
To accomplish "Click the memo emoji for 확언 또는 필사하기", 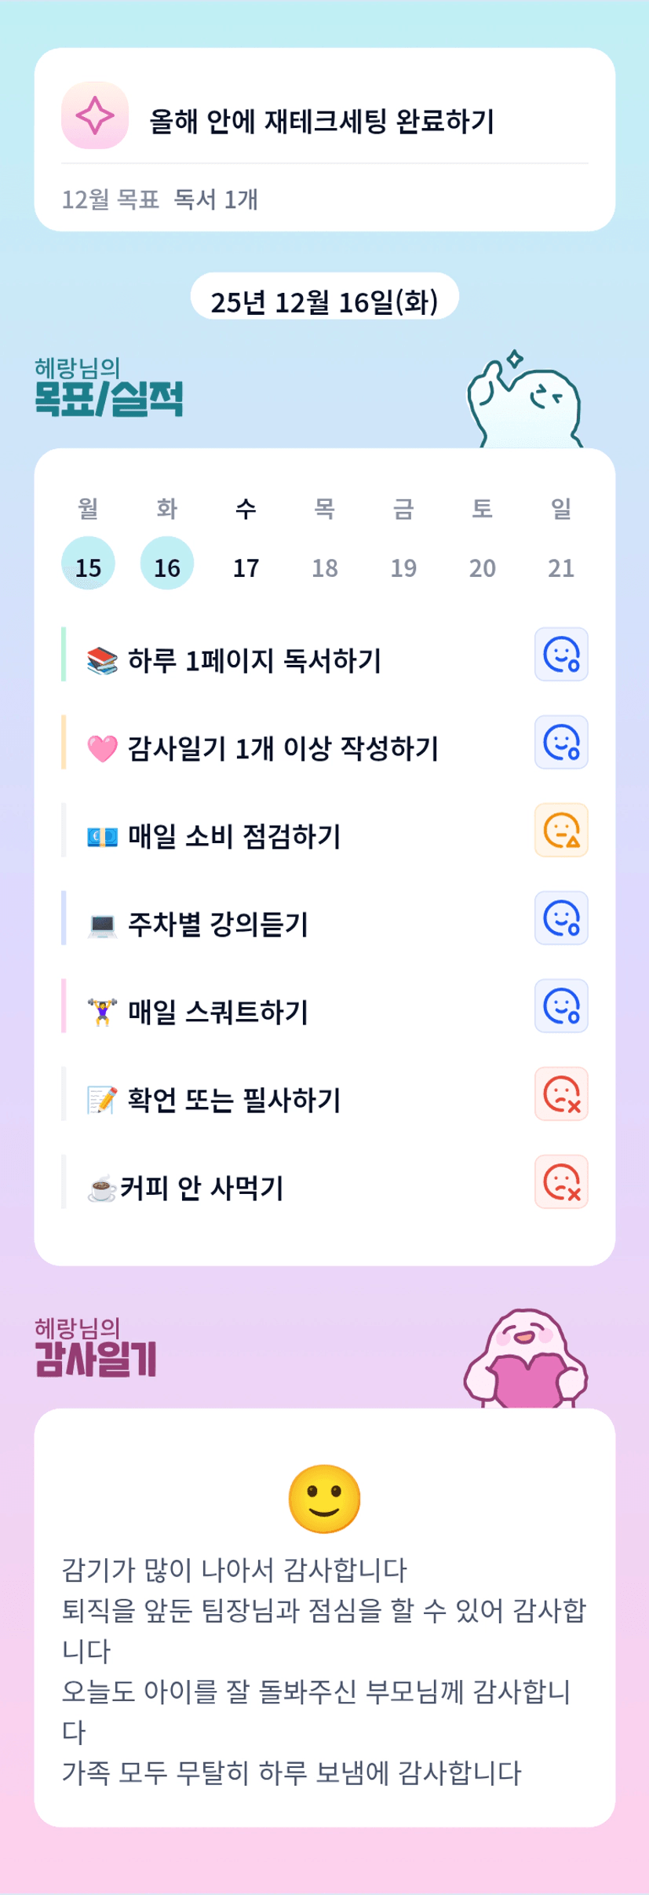I will (x=102, y=1101).
